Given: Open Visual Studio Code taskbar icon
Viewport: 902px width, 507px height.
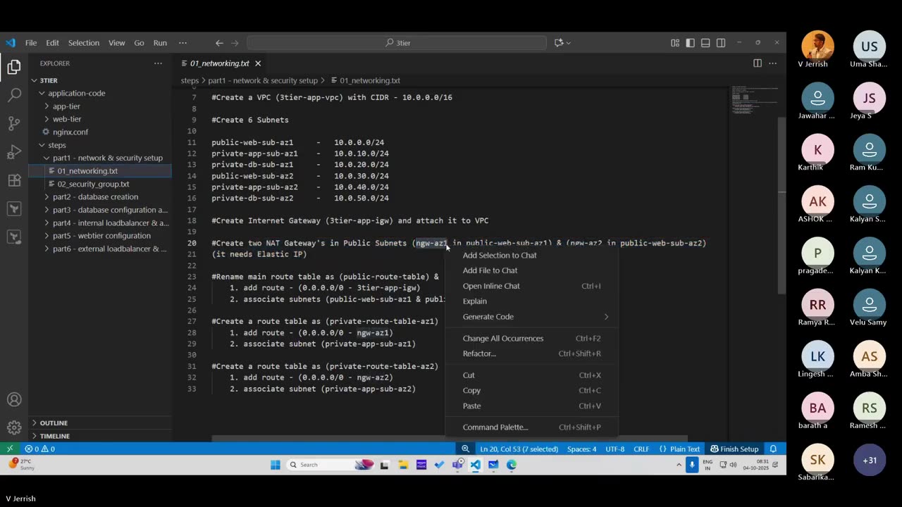Looking at the screenshot, I should (476, 465).
